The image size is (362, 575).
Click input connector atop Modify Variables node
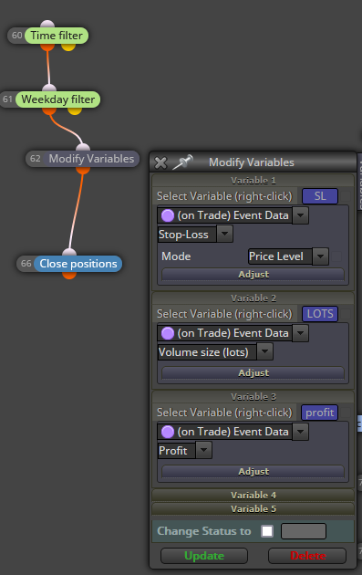coord(83,147)
